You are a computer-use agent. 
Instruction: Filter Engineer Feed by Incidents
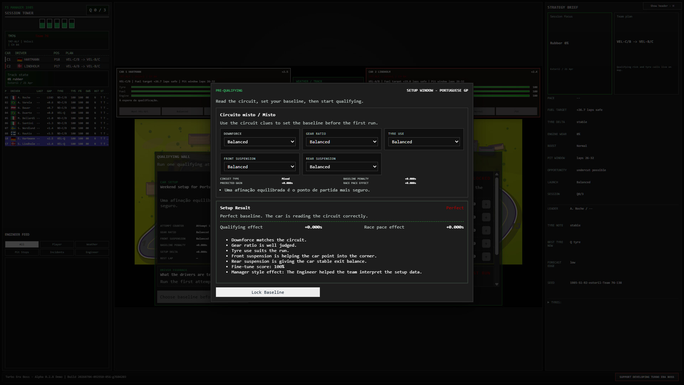pyautogui.click(x=57, y=252)
